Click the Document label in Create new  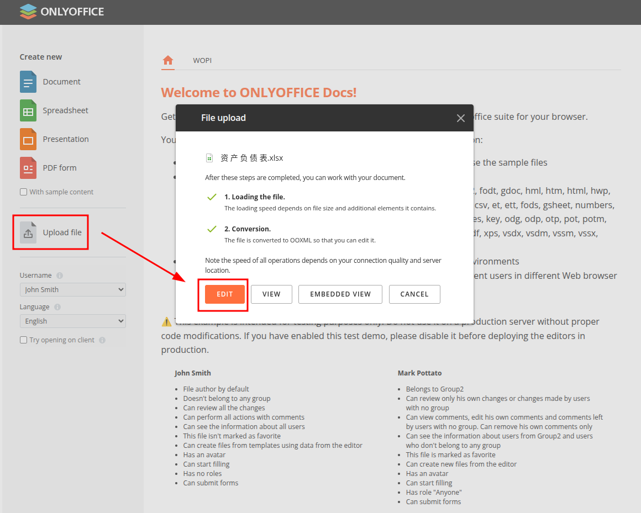point(62,82)
